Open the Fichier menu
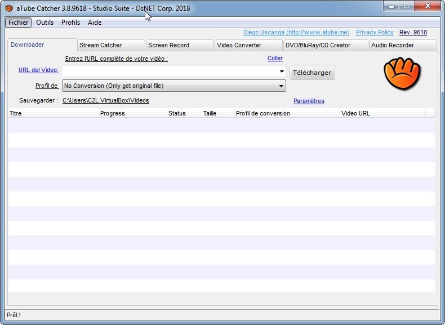 coord(18,23)
